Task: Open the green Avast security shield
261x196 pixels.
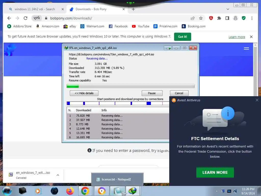Action: point(244,18)
